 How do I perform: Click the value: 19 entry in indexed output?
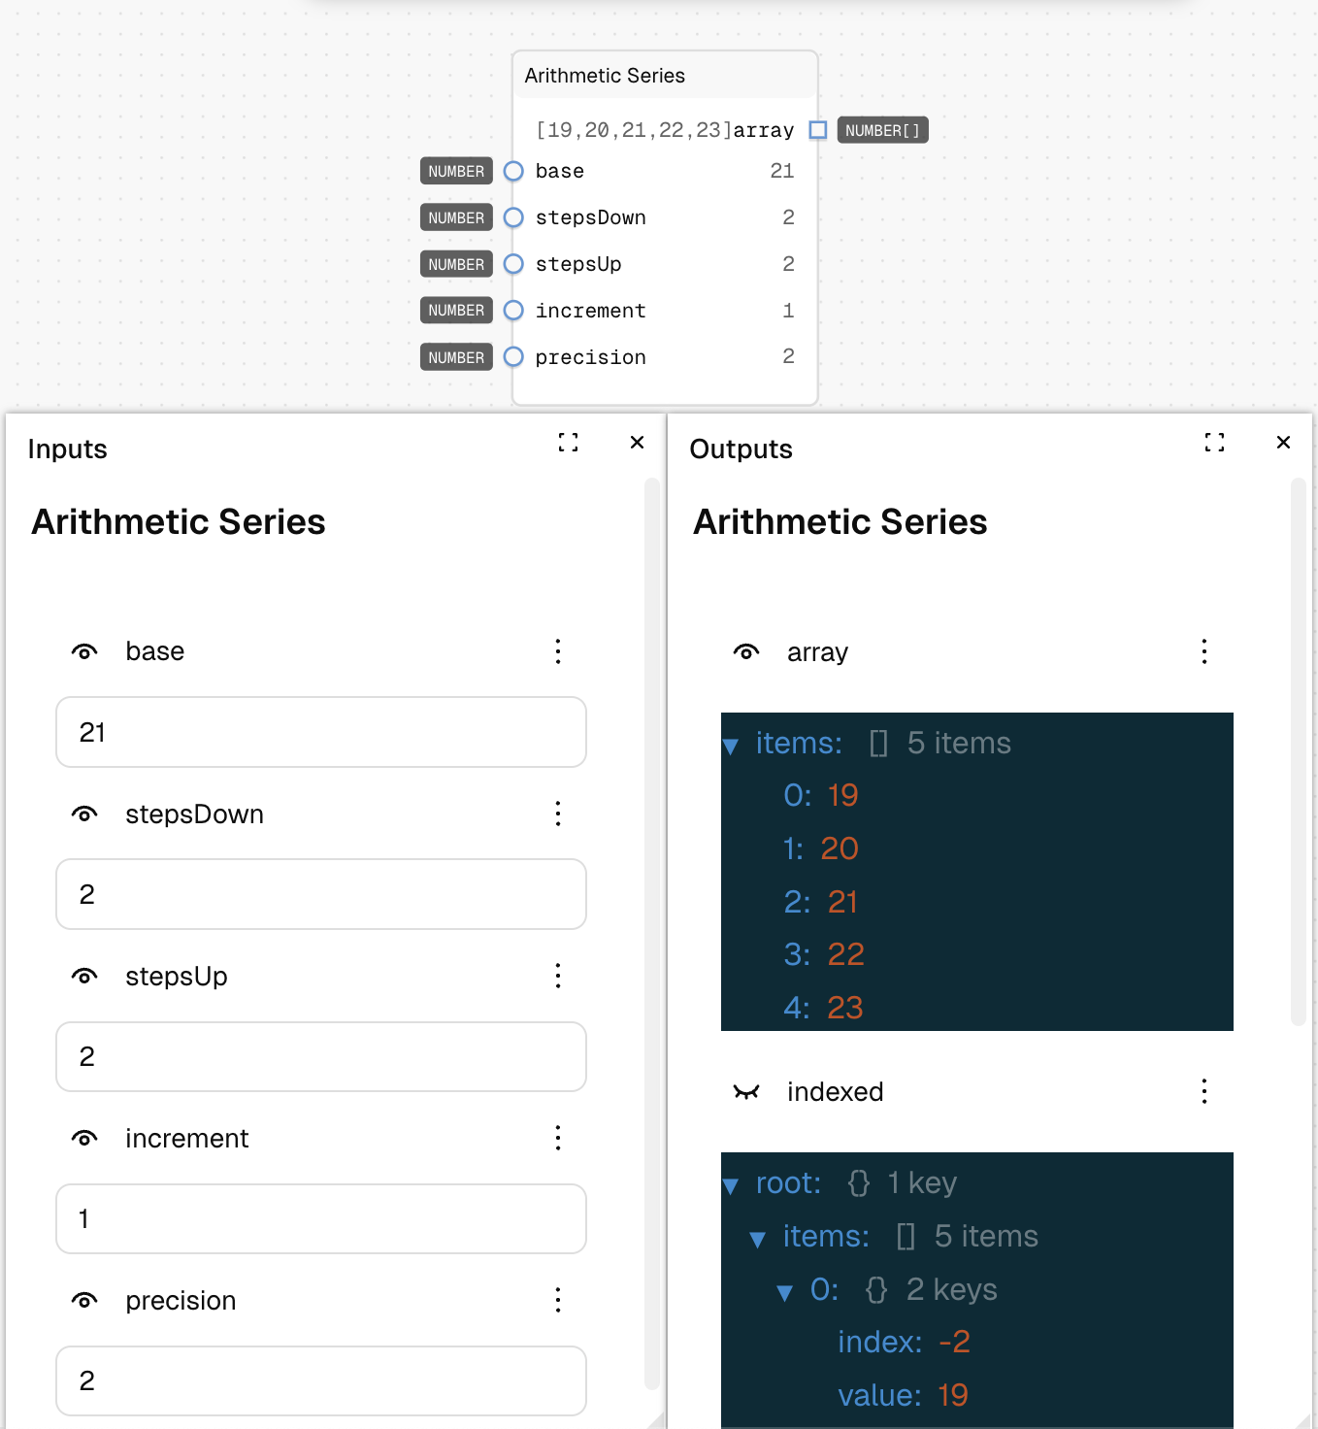coord(903,1395)
